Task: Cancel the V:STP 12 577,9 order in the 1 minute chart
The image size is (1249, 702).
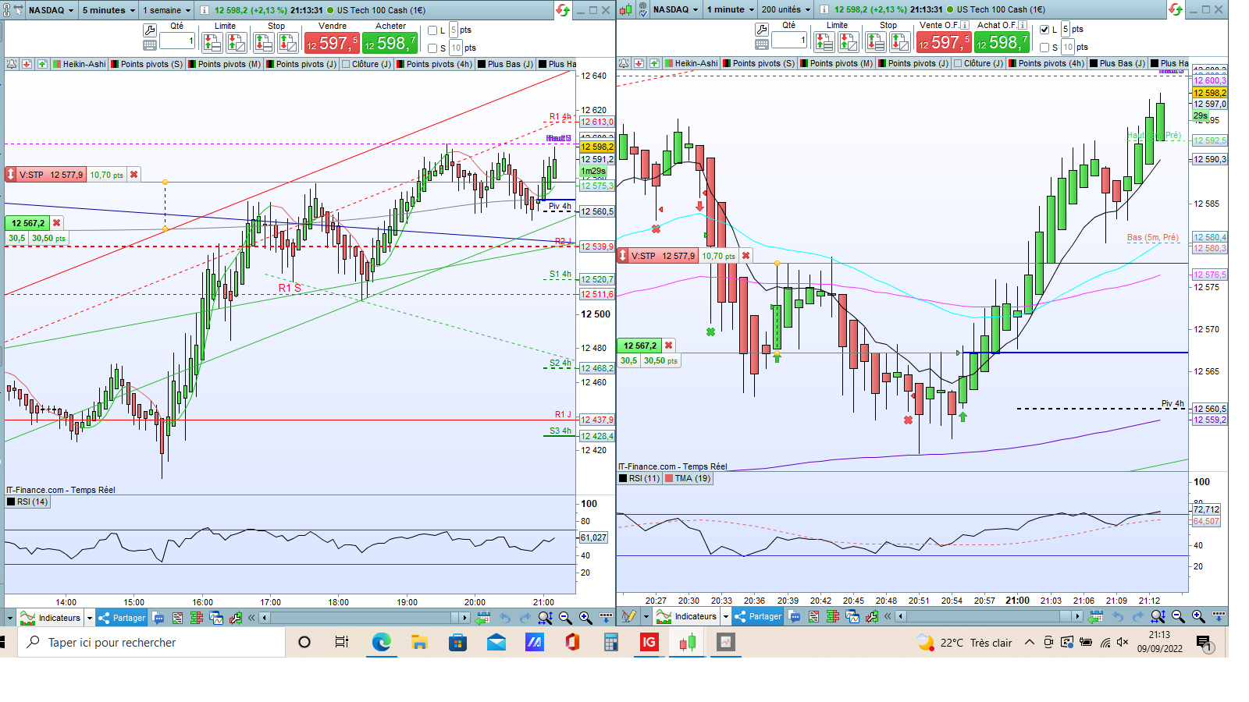Action: tap(745, 256)
